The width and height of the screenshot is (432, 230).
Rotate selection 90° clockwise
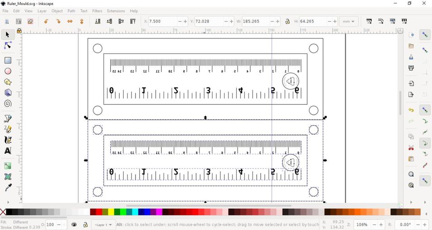58,21
